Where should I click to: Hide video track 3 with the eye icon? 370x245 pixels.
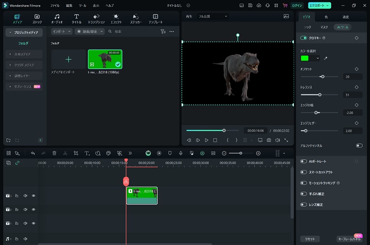(33, 196)
